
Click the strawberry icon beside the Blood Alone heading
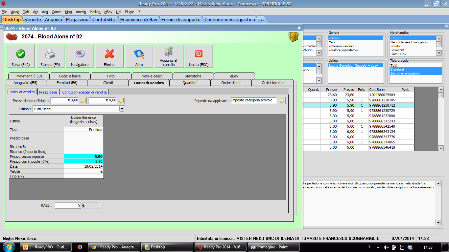click(x=12, y=37)
